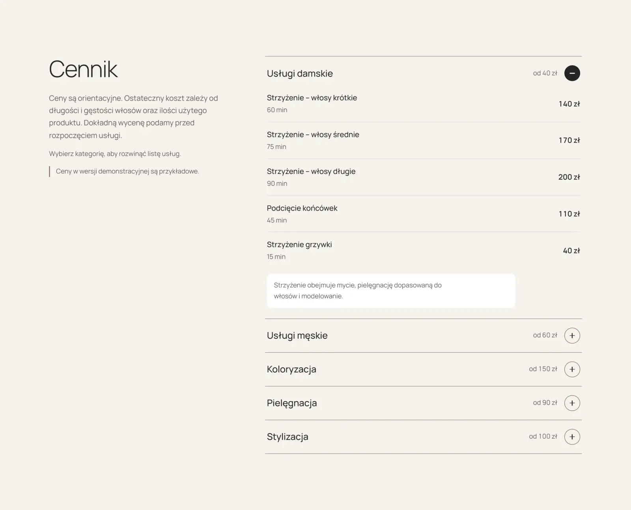Image resolution: width=631 pixels, height=510 pixels.
Task: Click the 'Wybierz kategorię, aby rozwinąć' hint
Action: (115, 154)
